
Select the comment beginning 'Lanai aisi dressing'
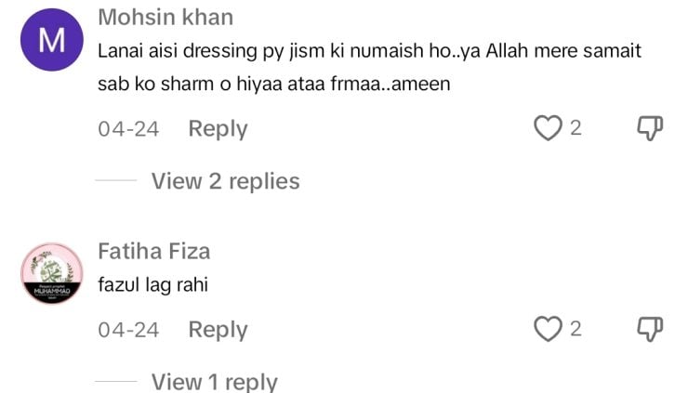(369, 67)
